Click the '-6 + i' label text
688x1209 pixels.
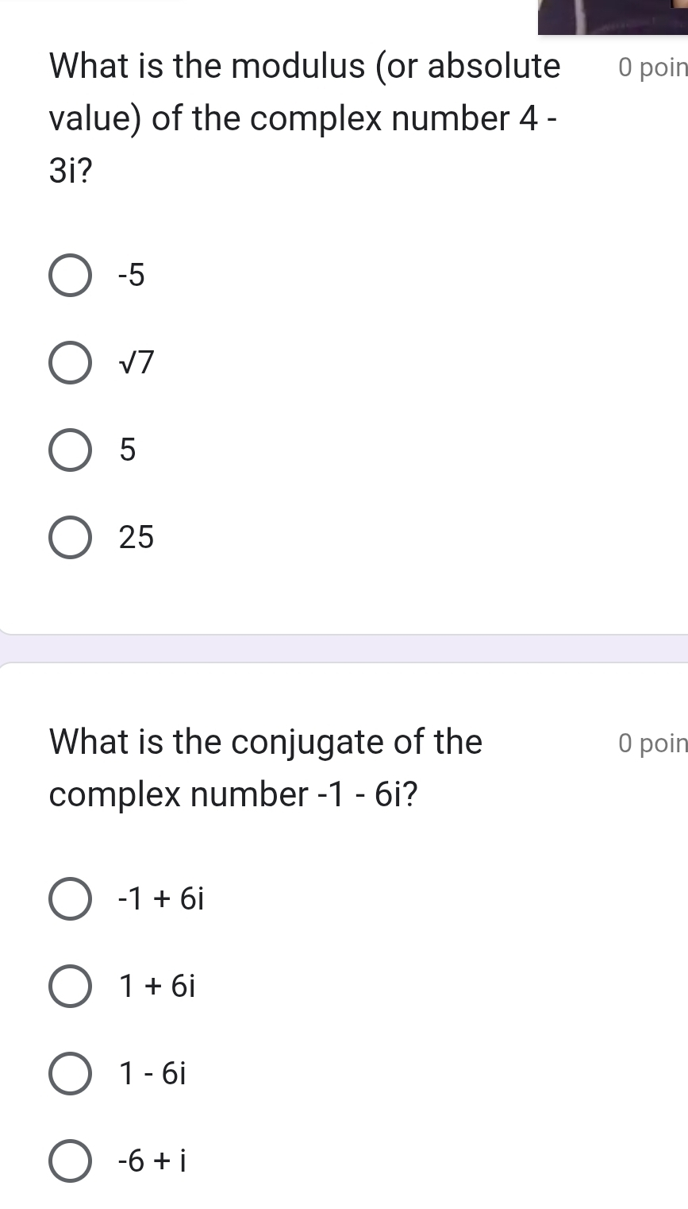(152, 1161)
